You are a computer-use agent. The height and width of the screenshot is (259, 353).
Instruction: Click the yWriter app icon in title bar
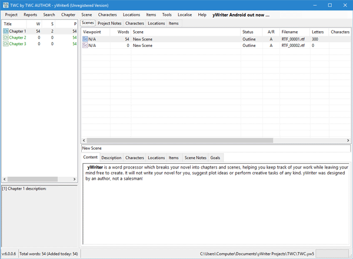(x=6, y=5)
